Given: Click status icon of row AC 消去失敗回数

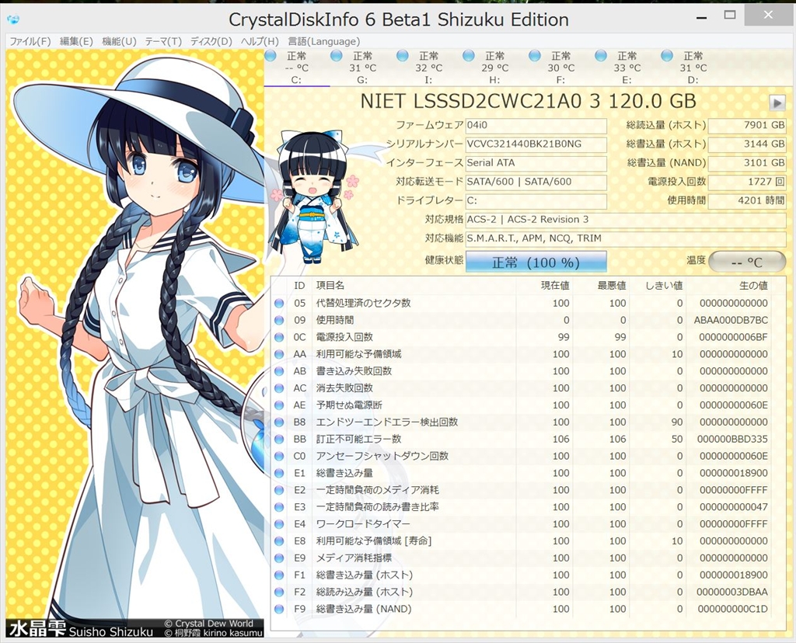Looking at the screenshot, I should [x=279, y=388].
